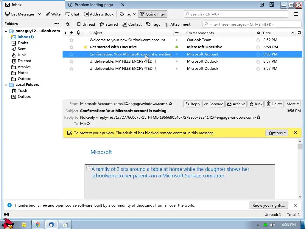The height and width of the screenshot is (229, 305).
Task: Open the Get started with OneDrive email
Action: pos(113,47)
